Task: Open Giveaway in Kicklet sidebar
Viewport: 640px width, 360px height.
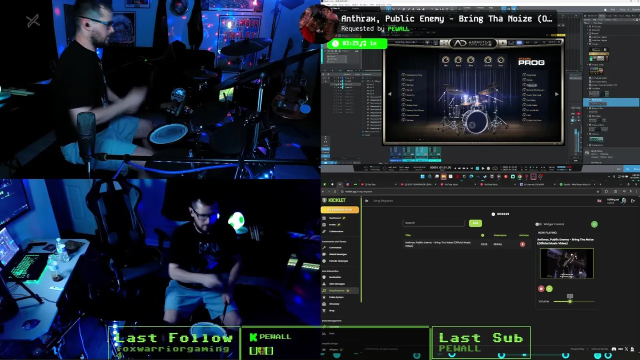Action: (334, 304)
